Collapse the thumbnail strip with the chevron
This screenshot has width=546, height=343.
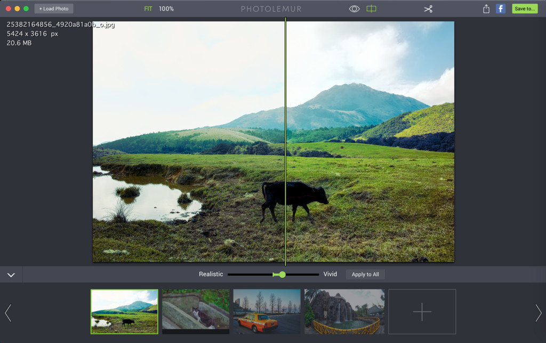(x=11, y=275)
